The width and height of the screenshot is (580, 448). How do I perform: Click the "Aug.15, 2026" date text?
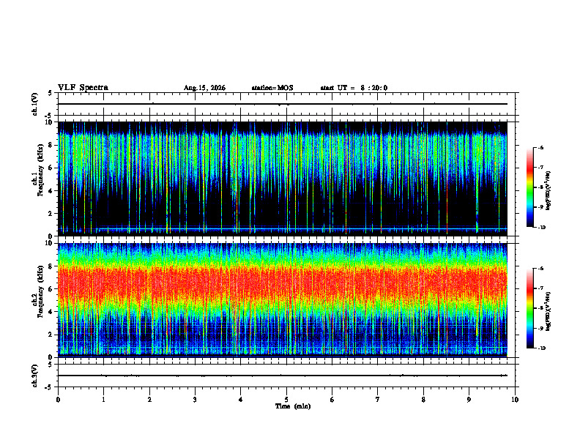pyautogui.click(x=204, y=88)
